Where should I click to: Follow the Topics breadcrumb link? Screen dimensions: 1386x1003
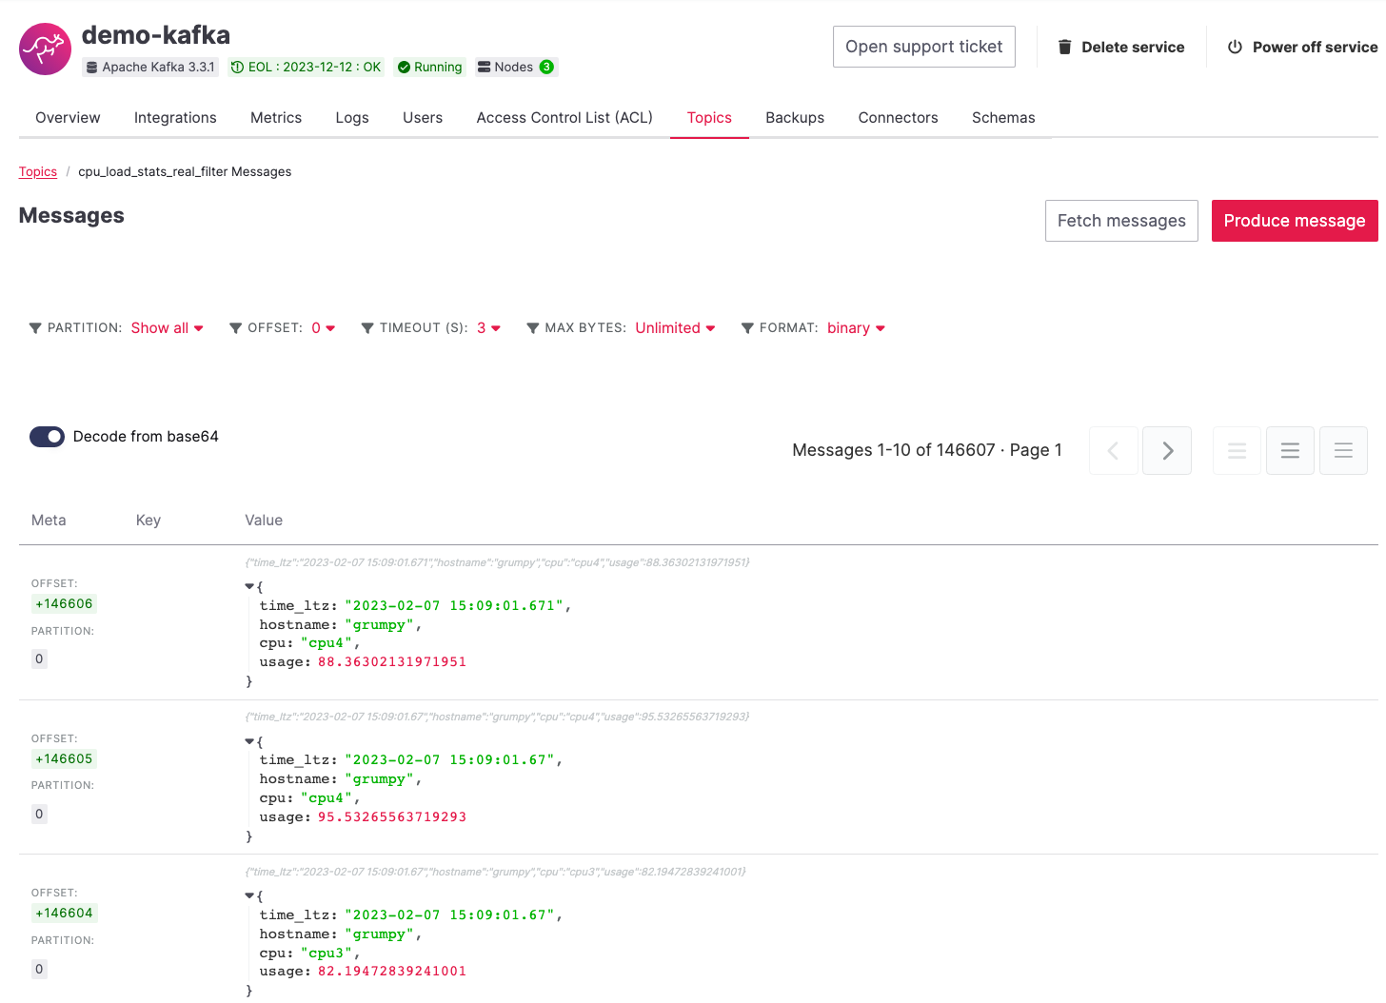pyautogui.click(x=37, y=171)
